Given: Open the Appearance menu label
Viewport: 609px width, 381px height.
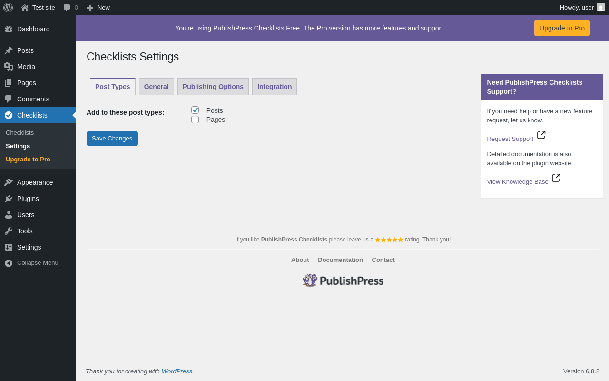Looking at the screenshot, I should pos(35,182).
